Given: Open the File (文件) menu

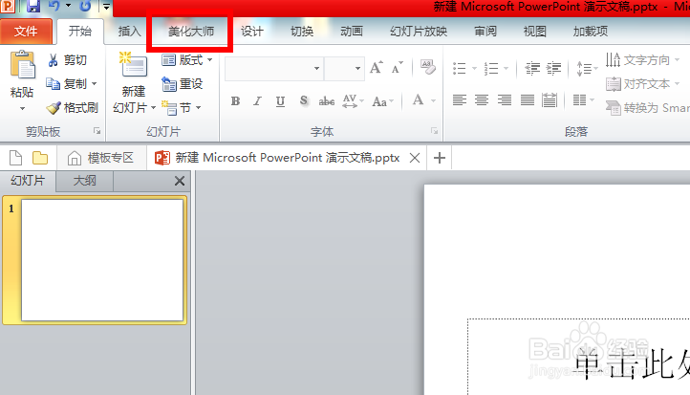Looking at the screenshot, I should coord(26,32).
